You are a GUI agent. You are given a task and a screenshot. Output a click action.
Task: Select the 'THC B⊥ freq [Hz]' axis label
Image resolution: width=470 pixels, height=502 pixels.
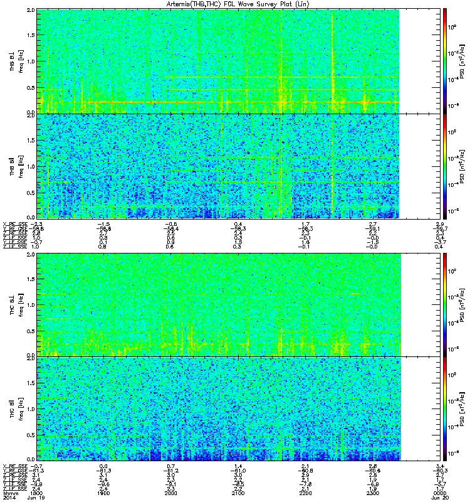[17, 305]
